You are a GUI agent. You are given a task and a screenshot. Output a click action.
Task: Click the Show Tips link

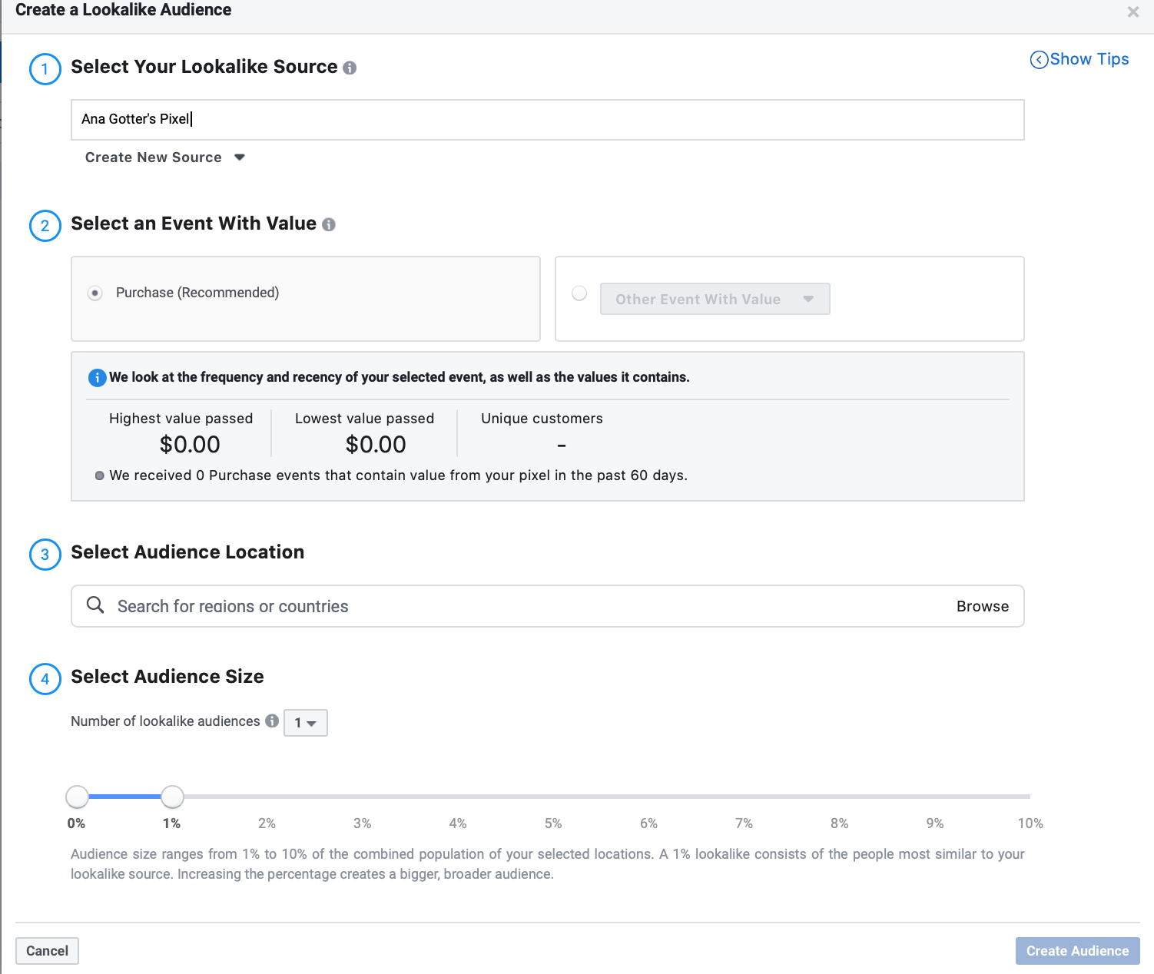pos(1089,59)
